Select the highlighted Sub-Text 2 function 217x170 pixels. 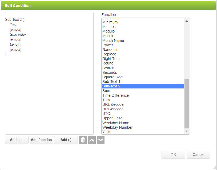pos(143,86)
